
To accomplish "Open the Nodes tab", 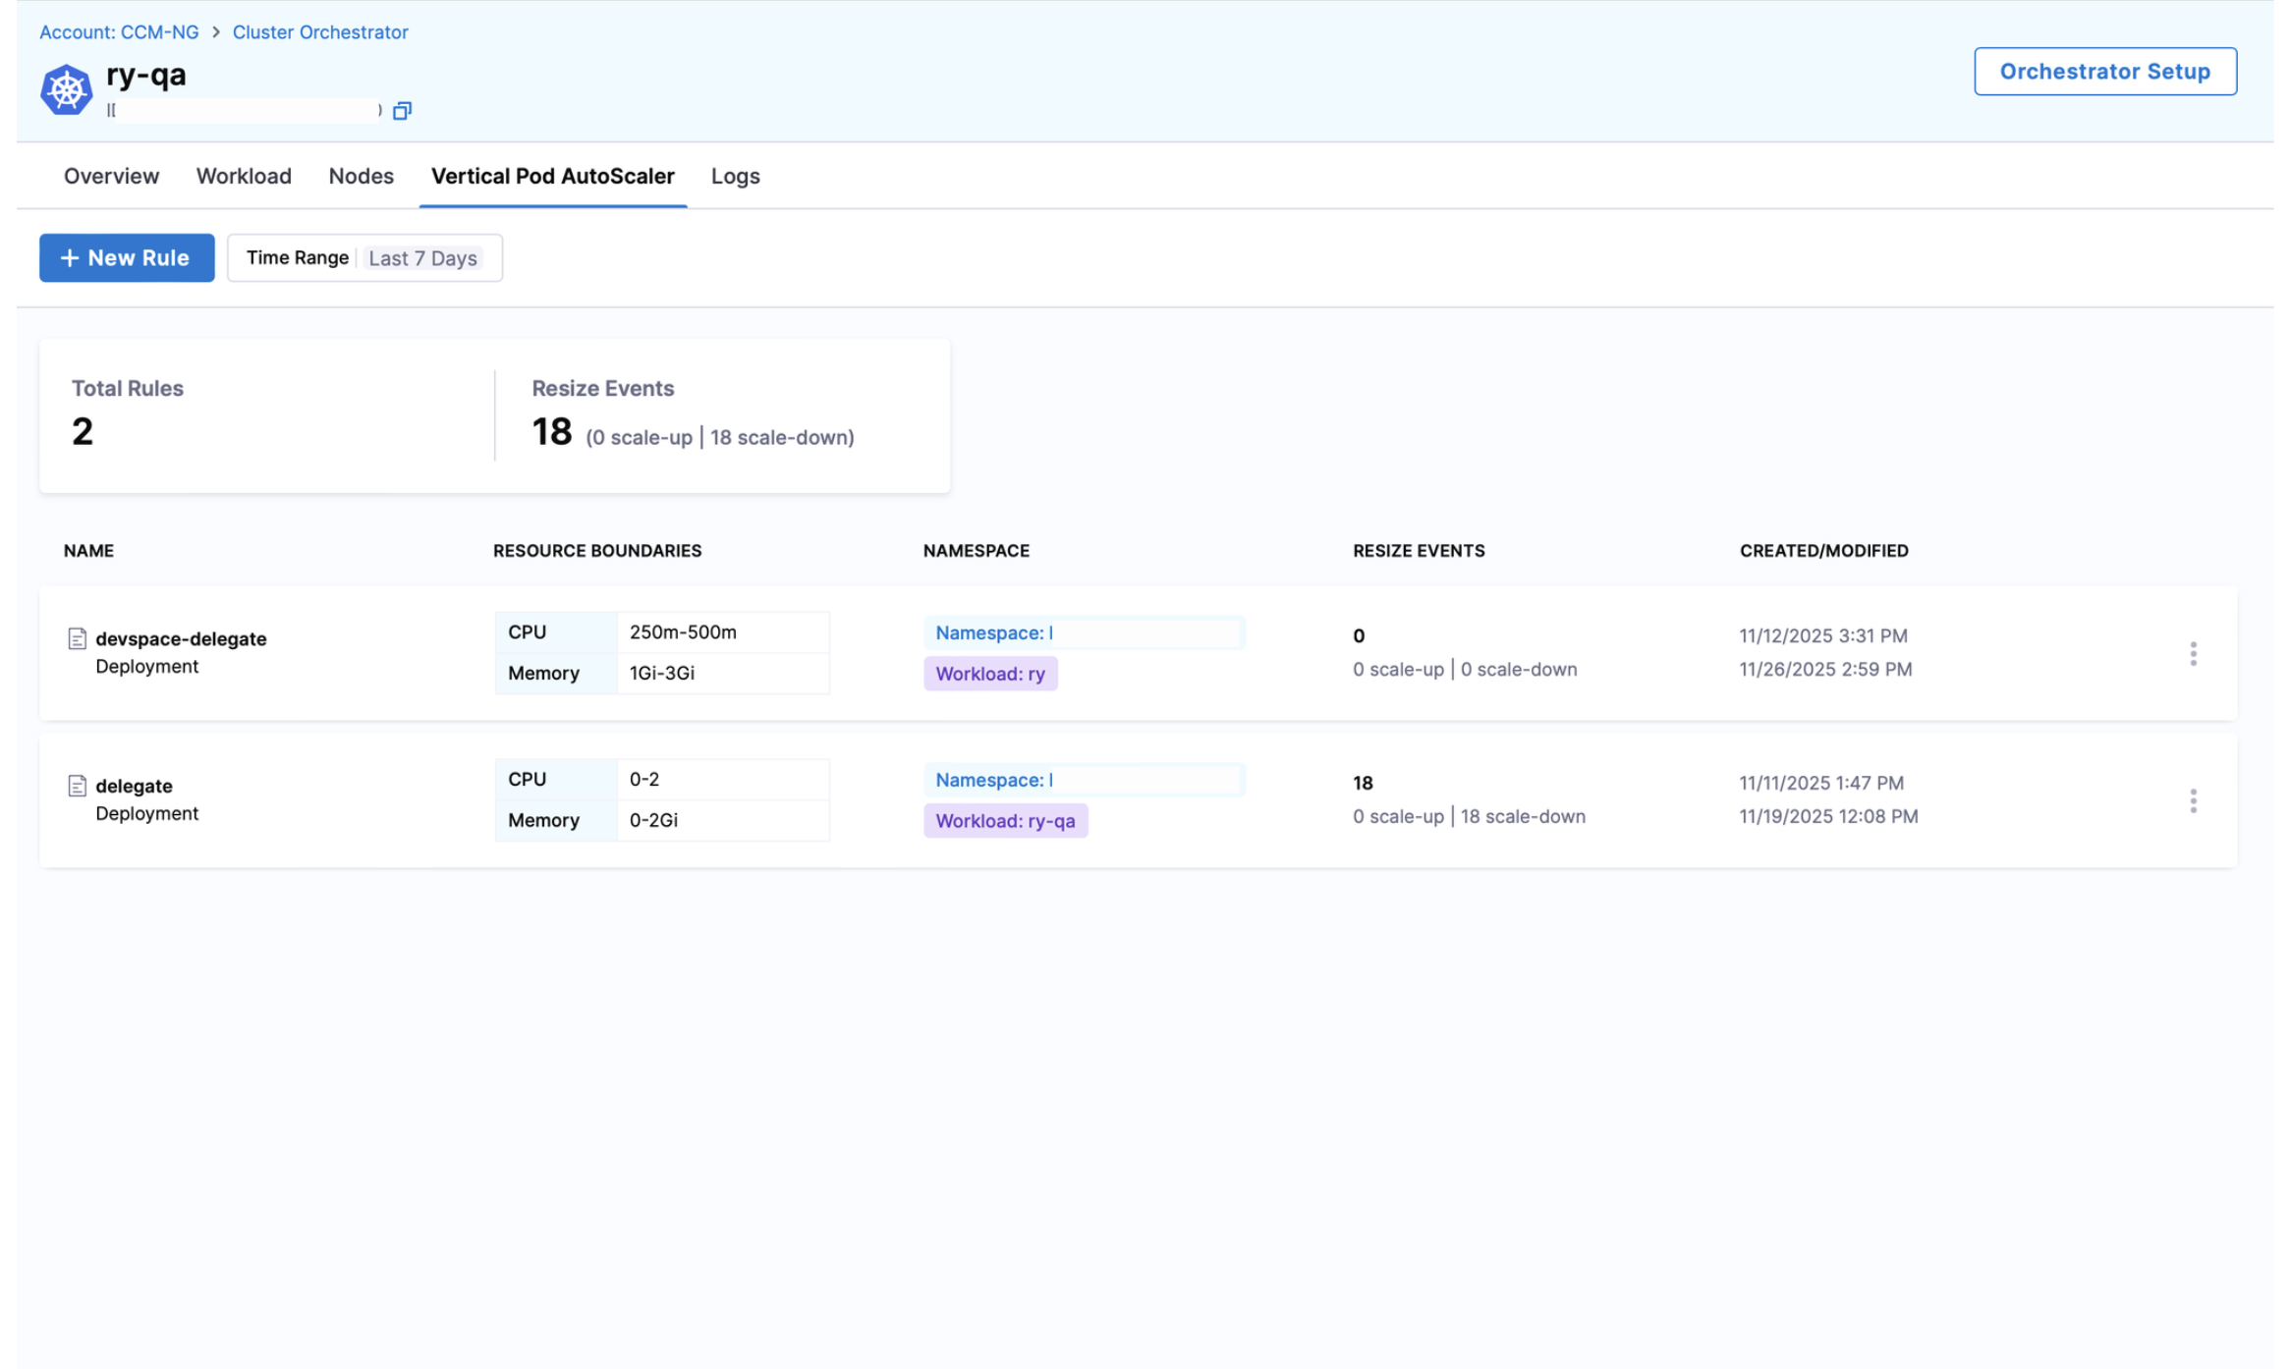I will pos(361,177).
